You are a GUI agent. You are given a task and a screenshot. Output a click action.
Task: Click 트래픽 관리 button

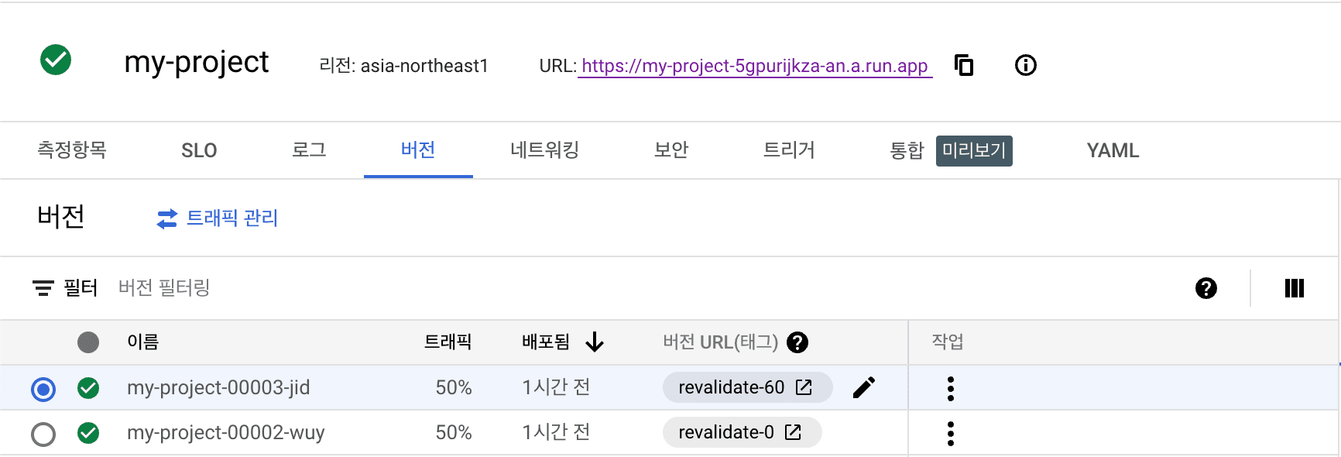(218, 218)
